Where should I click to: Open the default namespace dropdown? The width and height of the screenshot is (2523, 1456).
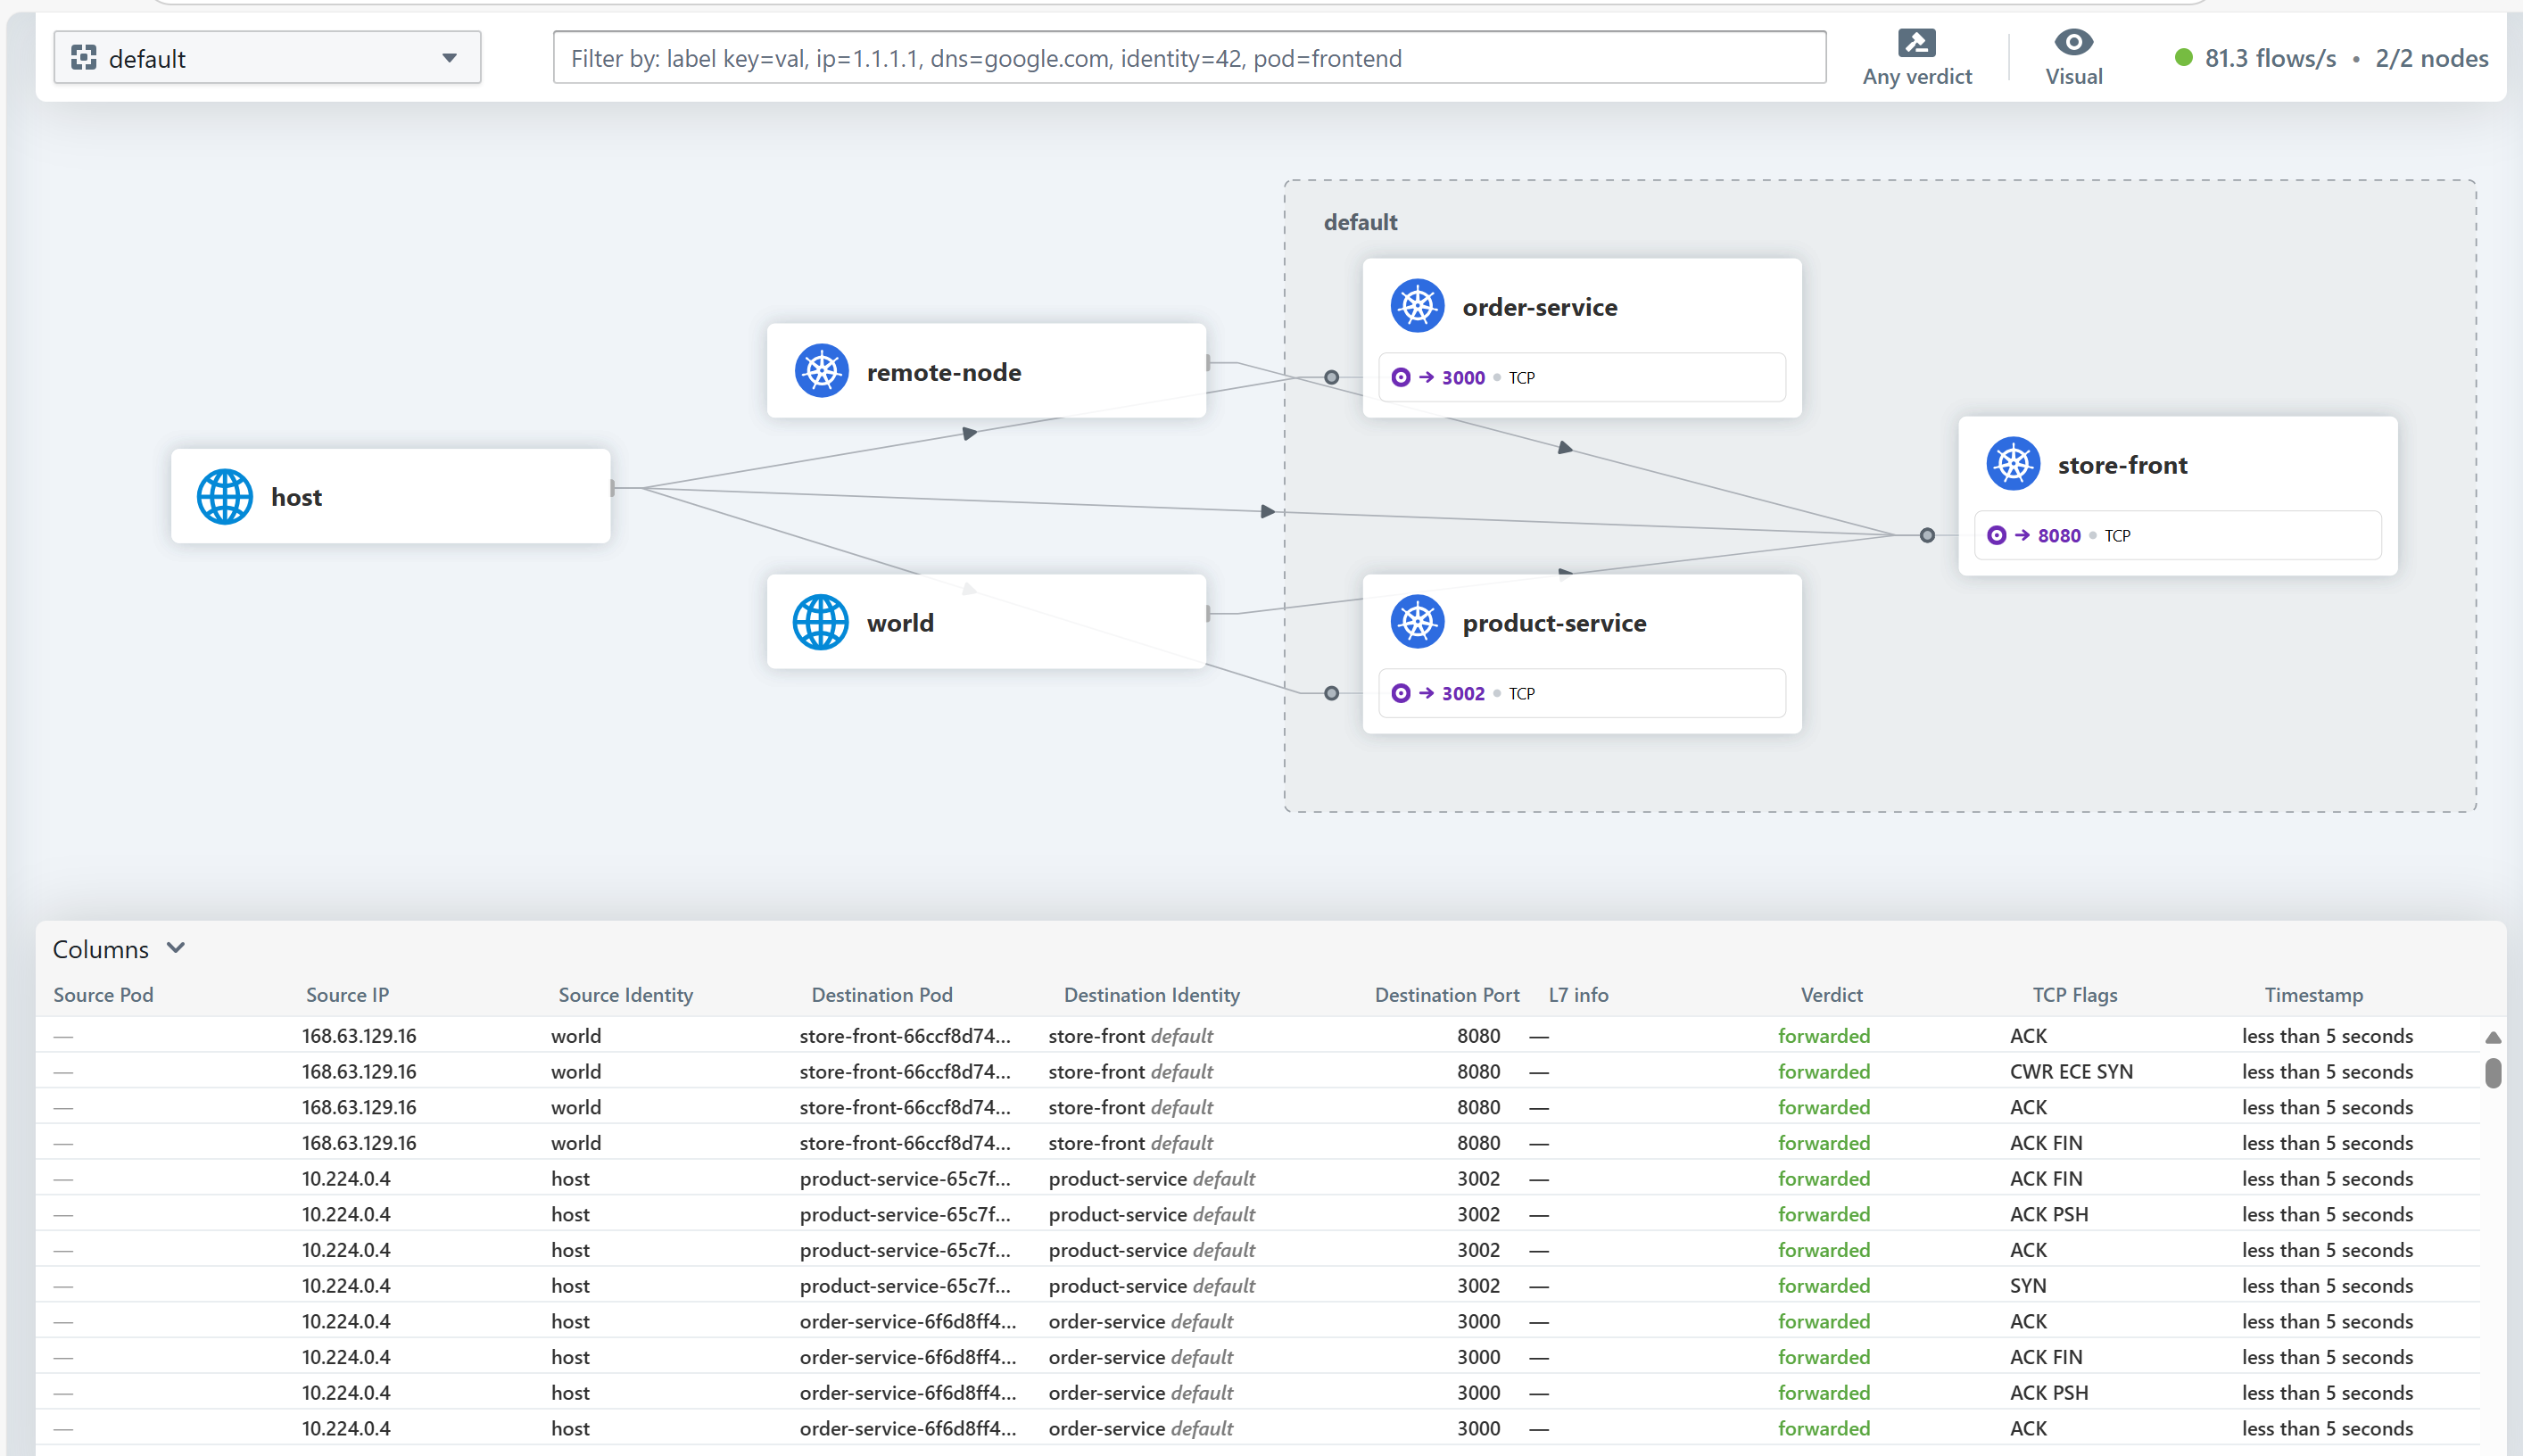click(x=449, y=58)
